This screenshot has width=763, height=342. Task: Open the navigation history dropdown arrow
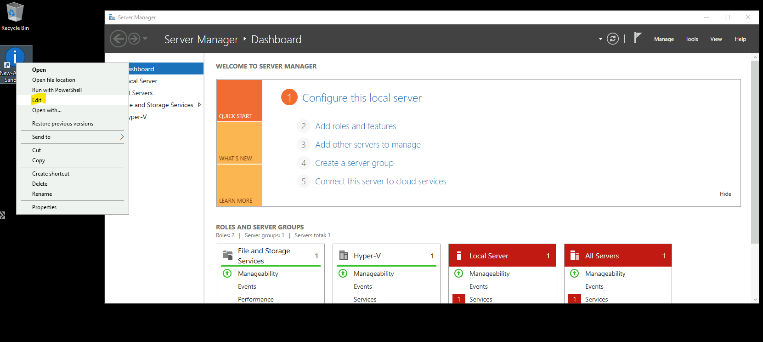(145, 39)
